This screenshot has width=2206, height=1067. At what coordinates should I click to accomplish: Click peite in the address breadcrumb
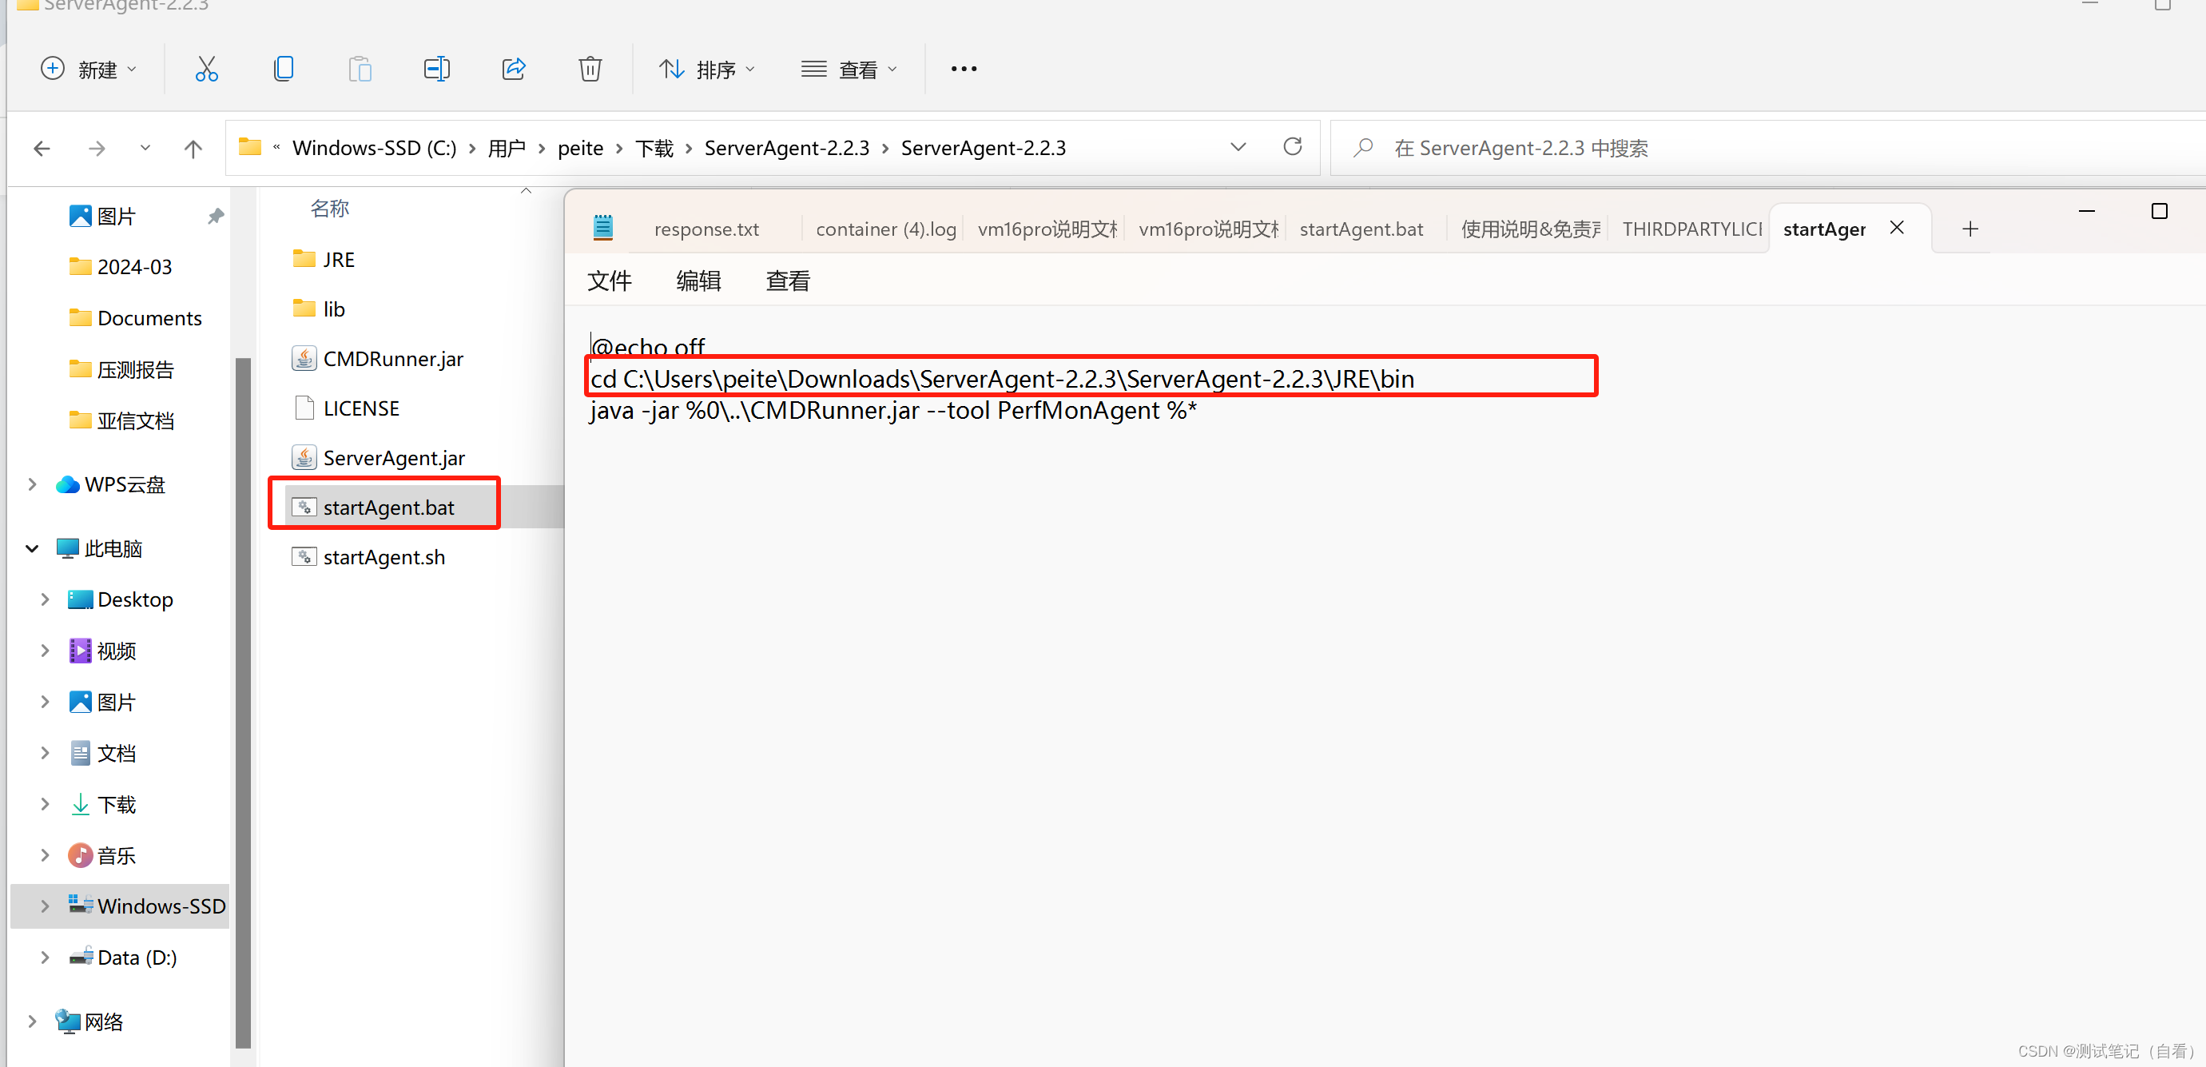click(581, 148)
